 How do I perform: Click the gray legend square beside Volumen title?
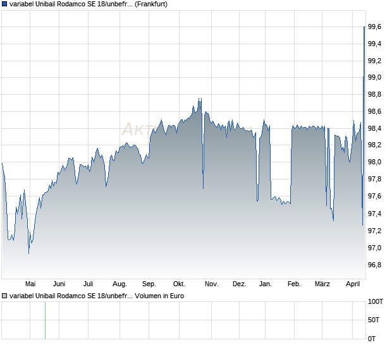(x=4, y=296)
